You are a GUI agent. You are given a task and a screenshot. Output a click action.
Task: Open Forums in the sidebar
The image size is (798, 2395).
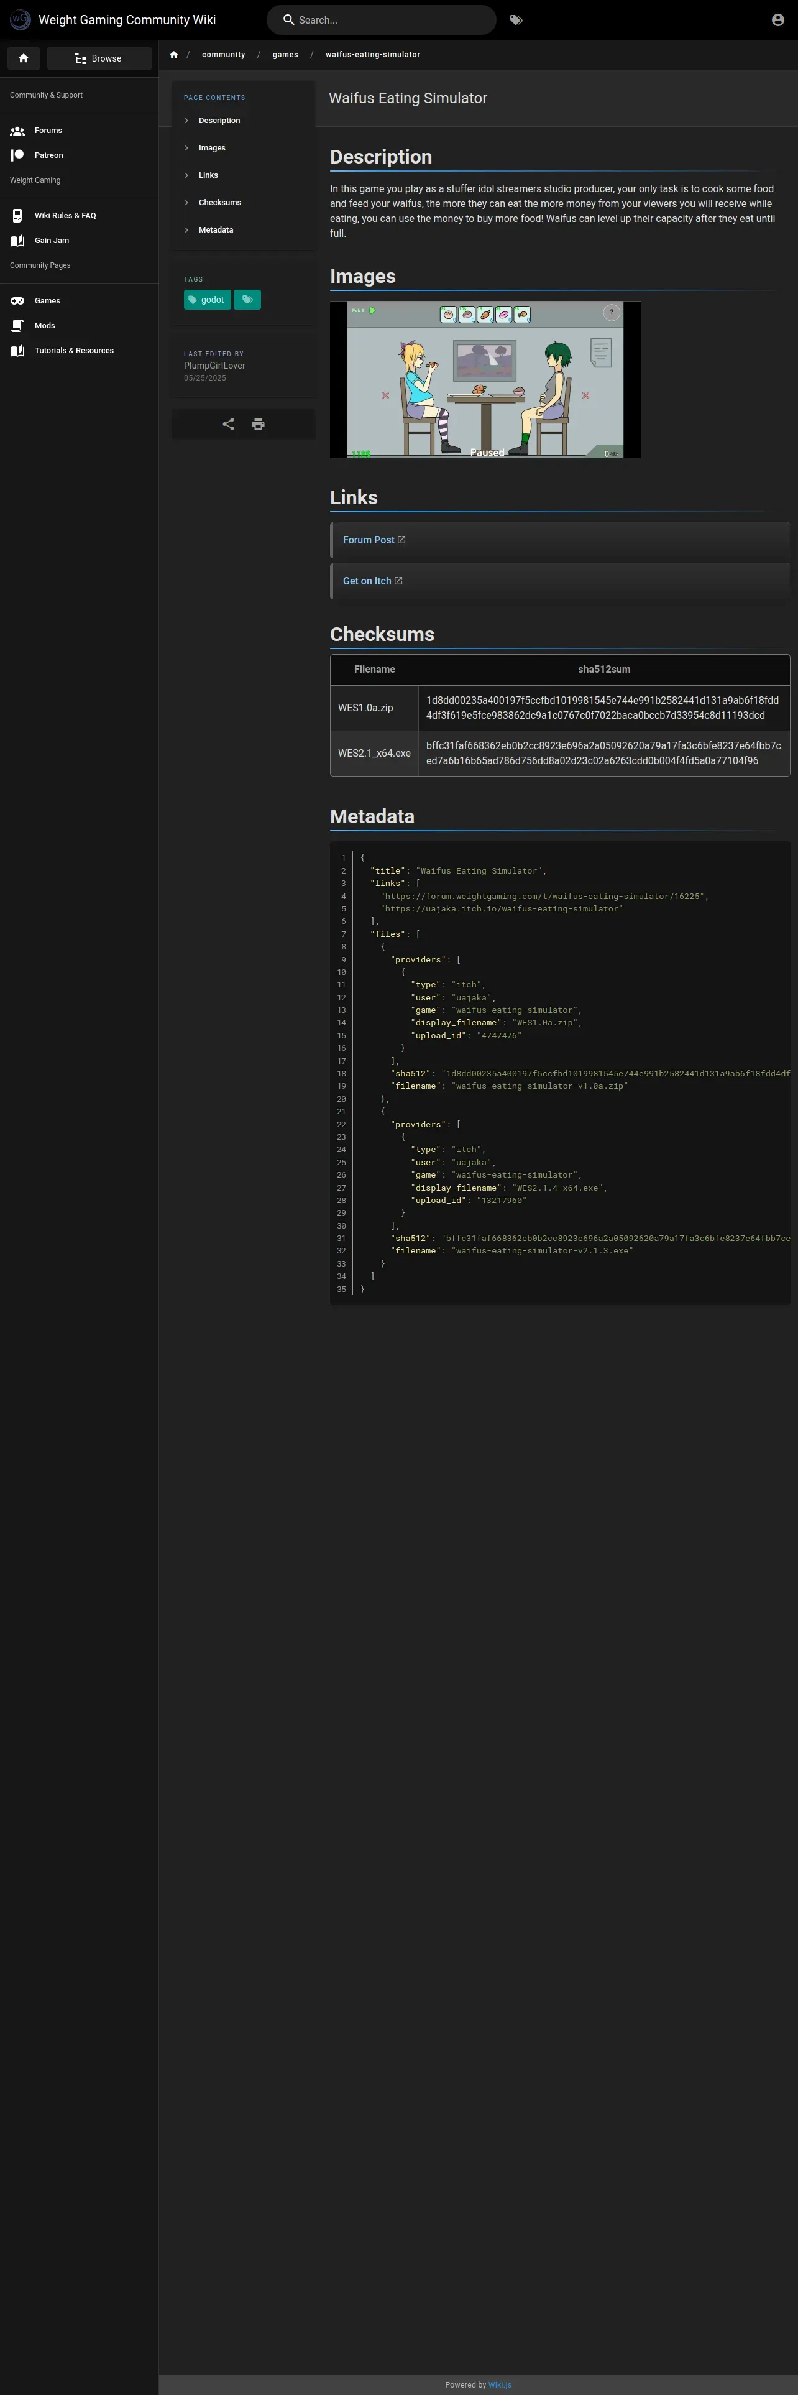coord(48,130)
